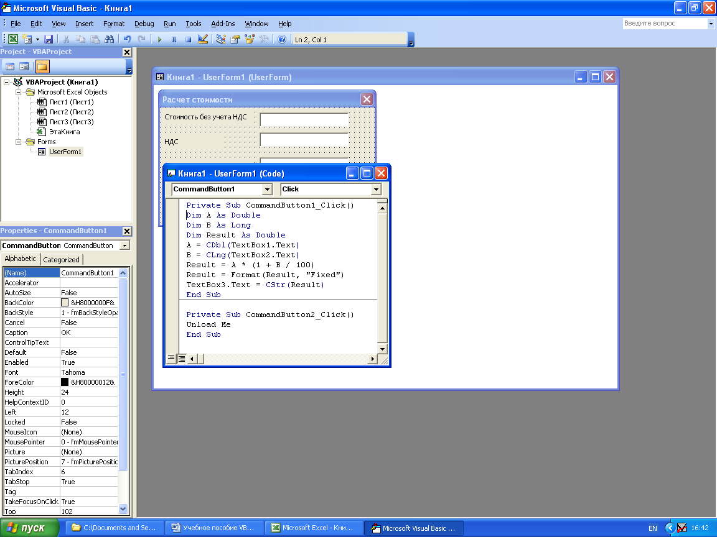Collapse the Forms folder node
The width and height of the screenshot is (717, 537).
coord(18,142)
